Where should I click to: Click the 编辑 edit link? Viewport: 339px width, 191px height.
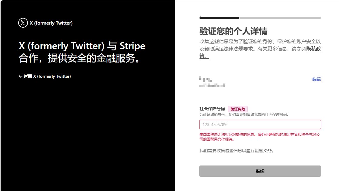pos(316,79)
